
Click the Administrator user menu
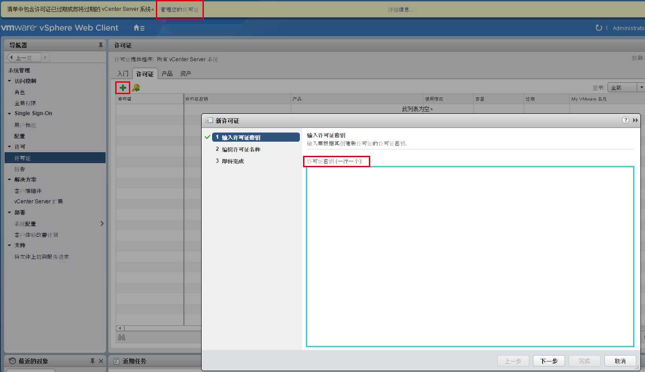629,28
